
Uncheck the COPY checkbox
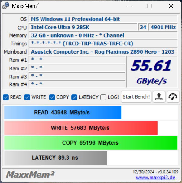coord(52,97)
